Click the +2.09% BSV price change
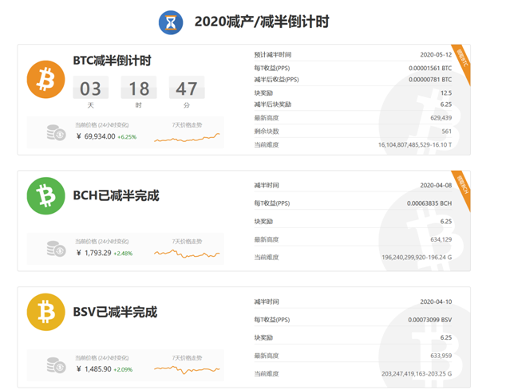 (x=123, y=370)
